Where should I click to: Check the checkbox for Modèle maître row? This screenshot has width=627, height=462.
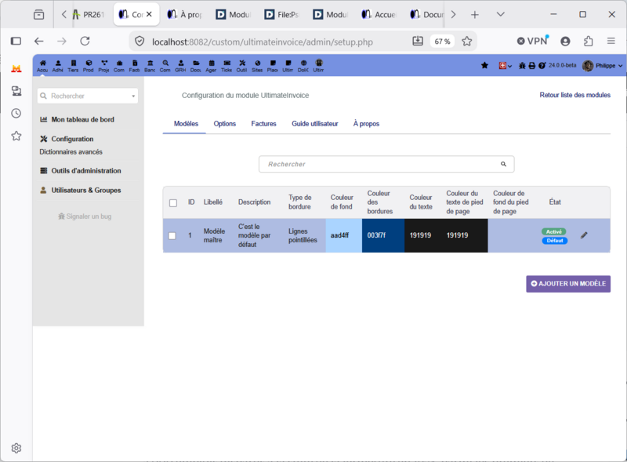click(x=172, y=236)
